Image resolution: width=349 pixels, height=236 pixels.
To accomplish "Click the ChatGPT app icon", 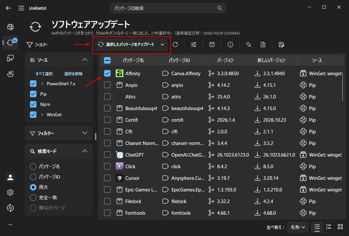I will coord(120,155).
